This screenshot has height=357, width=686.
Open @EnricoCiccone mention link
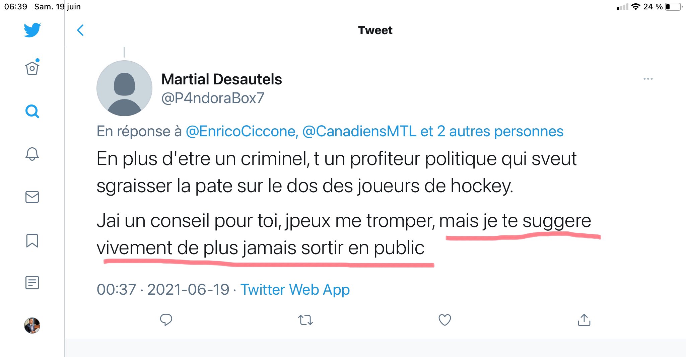tap(242, 131)
